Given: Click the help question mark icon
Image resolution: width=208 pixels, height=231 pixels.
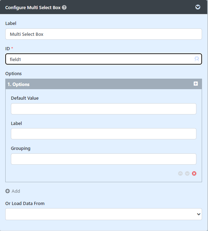Looking at the screenshot, I should [64, 7].
